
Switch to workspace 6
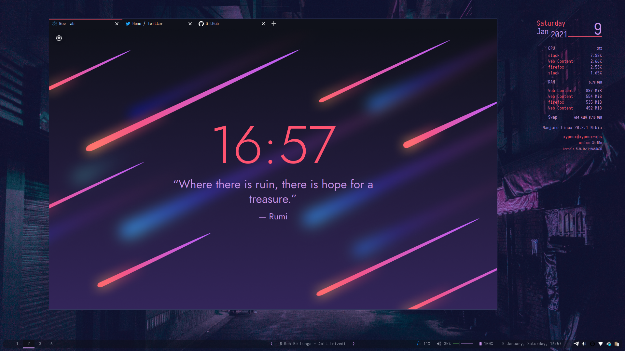(51, 344)
